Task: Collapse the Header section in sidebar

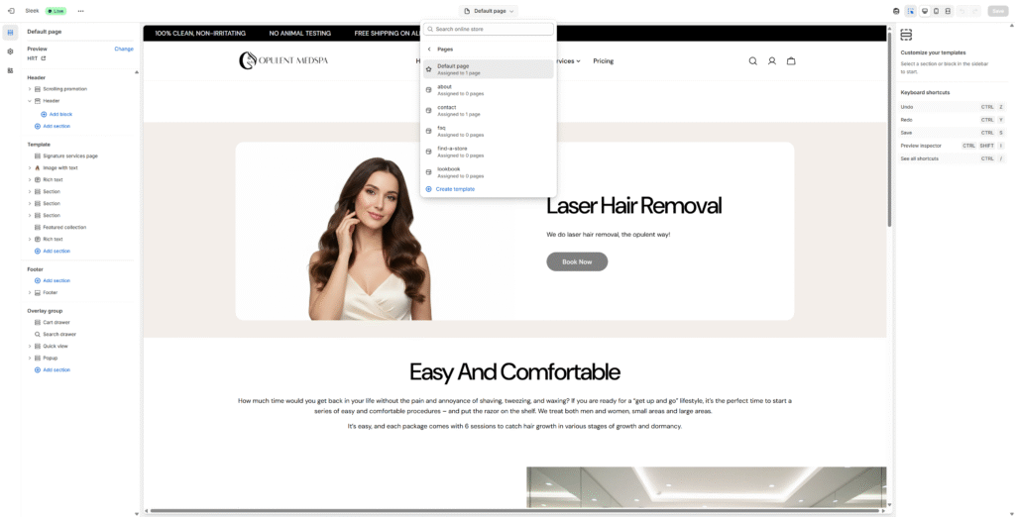Action: (30, 101)
